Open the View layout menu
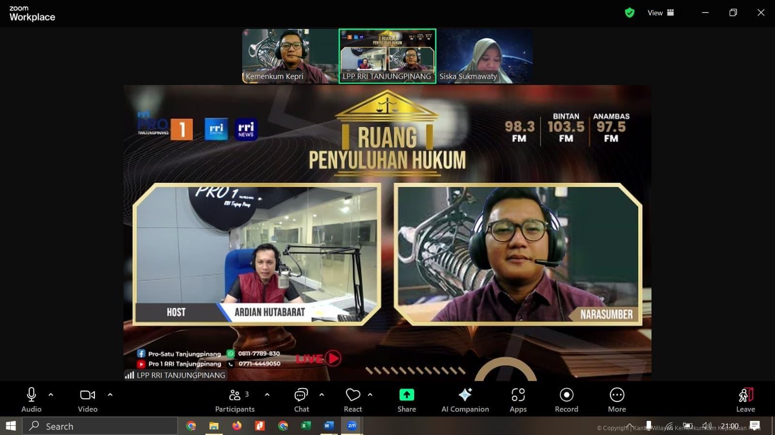Screen dimensions: 775x435 [661, 13]
